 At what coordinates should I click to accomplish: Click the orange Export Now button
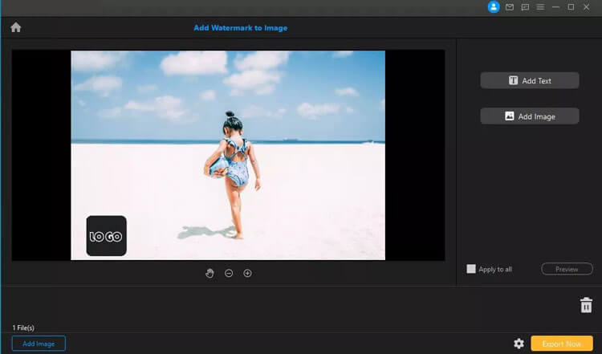click(561, 344)
